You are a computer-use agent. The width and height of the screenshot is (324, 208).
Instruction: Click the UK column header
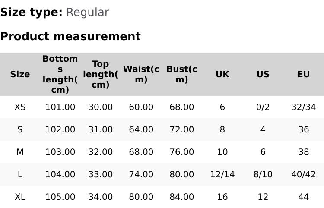222,74
